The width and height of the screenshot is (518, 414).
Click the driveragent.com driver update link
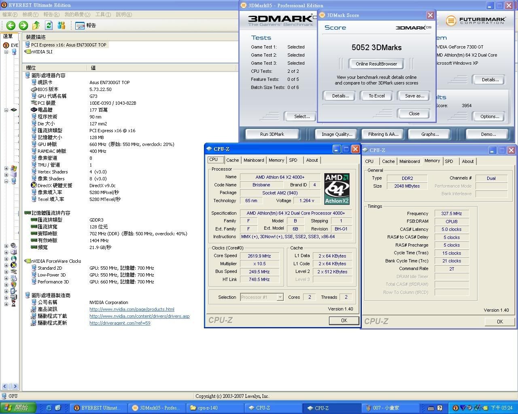[x=120, y=323]
